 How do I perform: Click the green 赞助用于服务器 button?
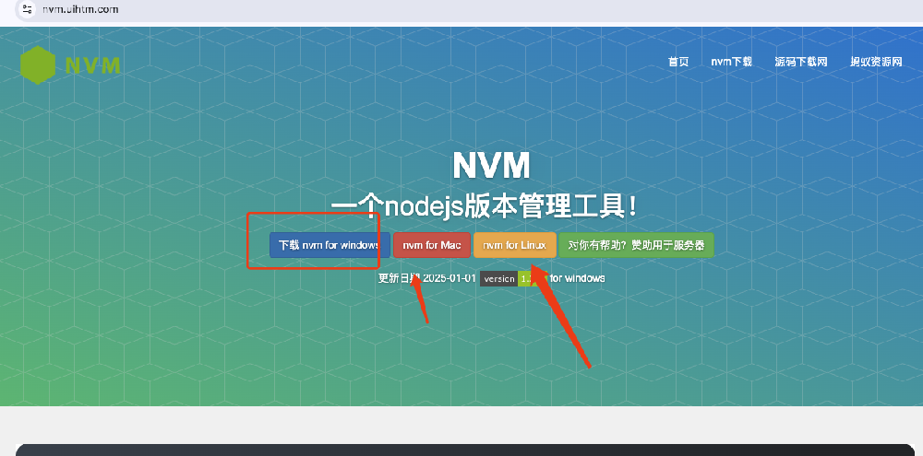click(x=636, y=245)
